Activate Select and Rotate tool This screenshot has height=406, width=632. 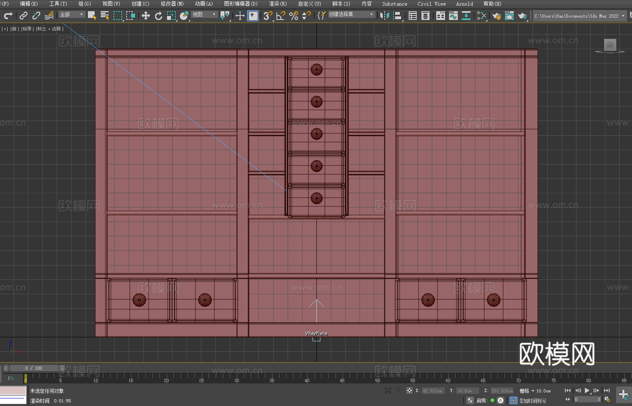(x=159, y=16)
